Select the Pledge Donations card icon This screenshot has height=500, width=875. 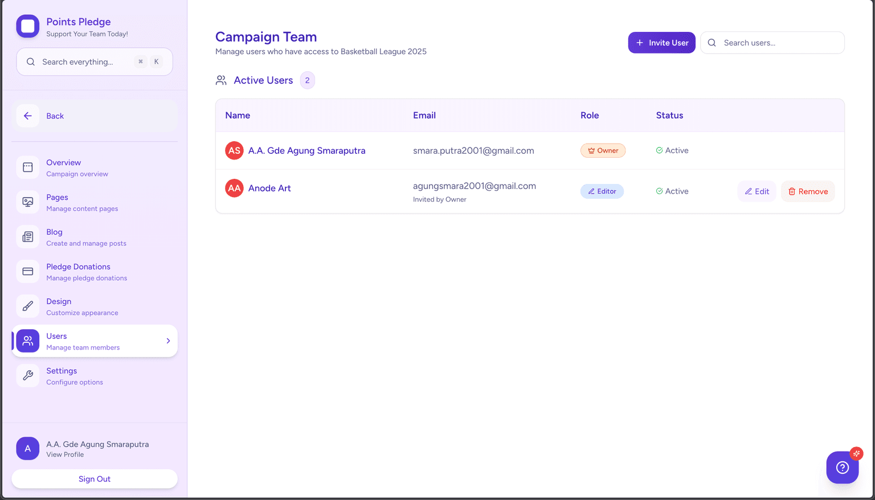27,272
